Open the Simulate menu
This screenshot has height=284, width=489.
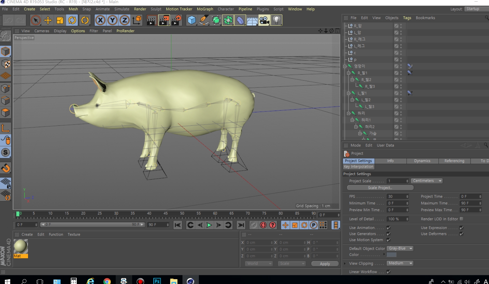coord(122,9)
